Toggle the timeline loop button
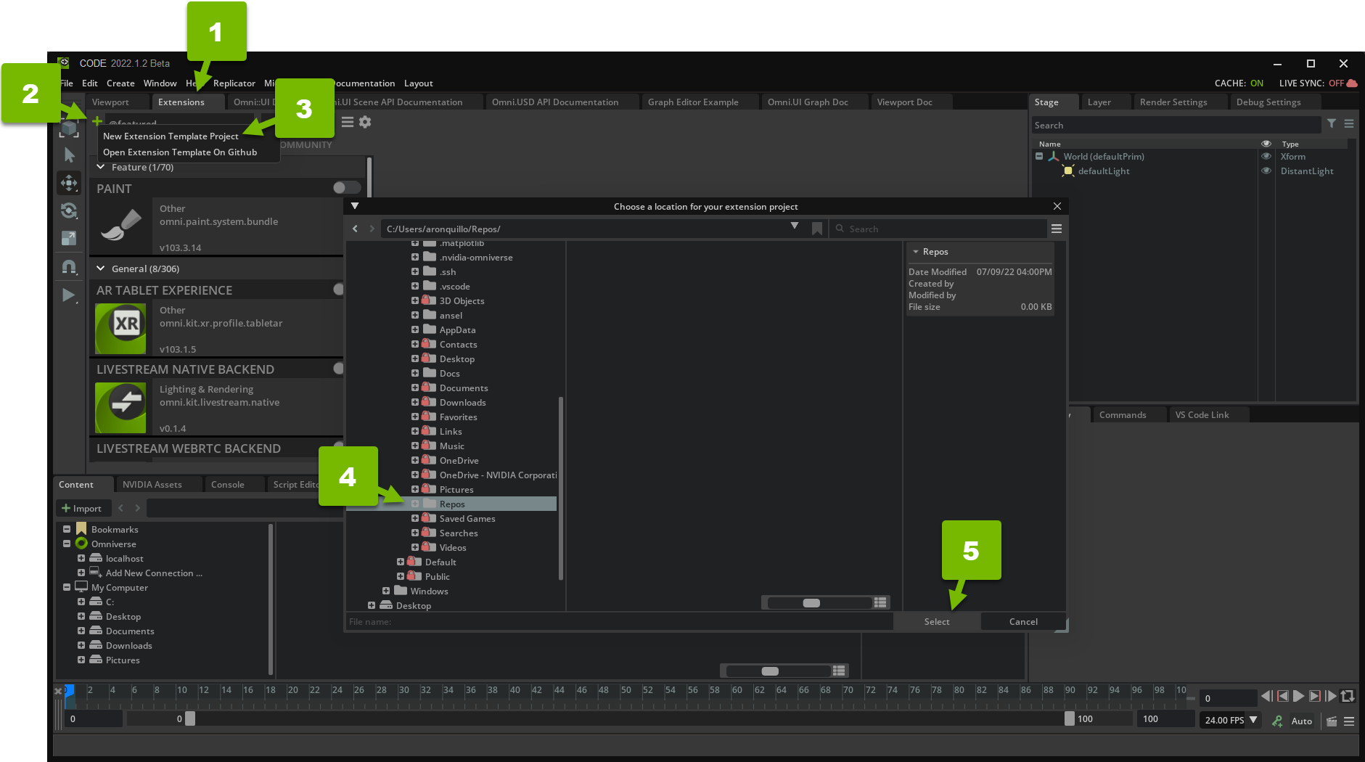This screenshot has height=762, width=1365. 1348,697
